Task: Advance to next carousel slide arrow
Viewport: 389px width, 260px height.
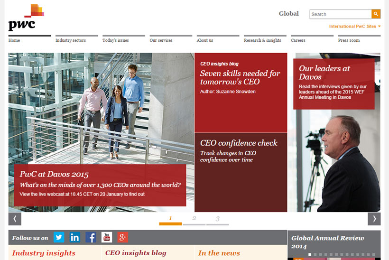Action: 374,219
